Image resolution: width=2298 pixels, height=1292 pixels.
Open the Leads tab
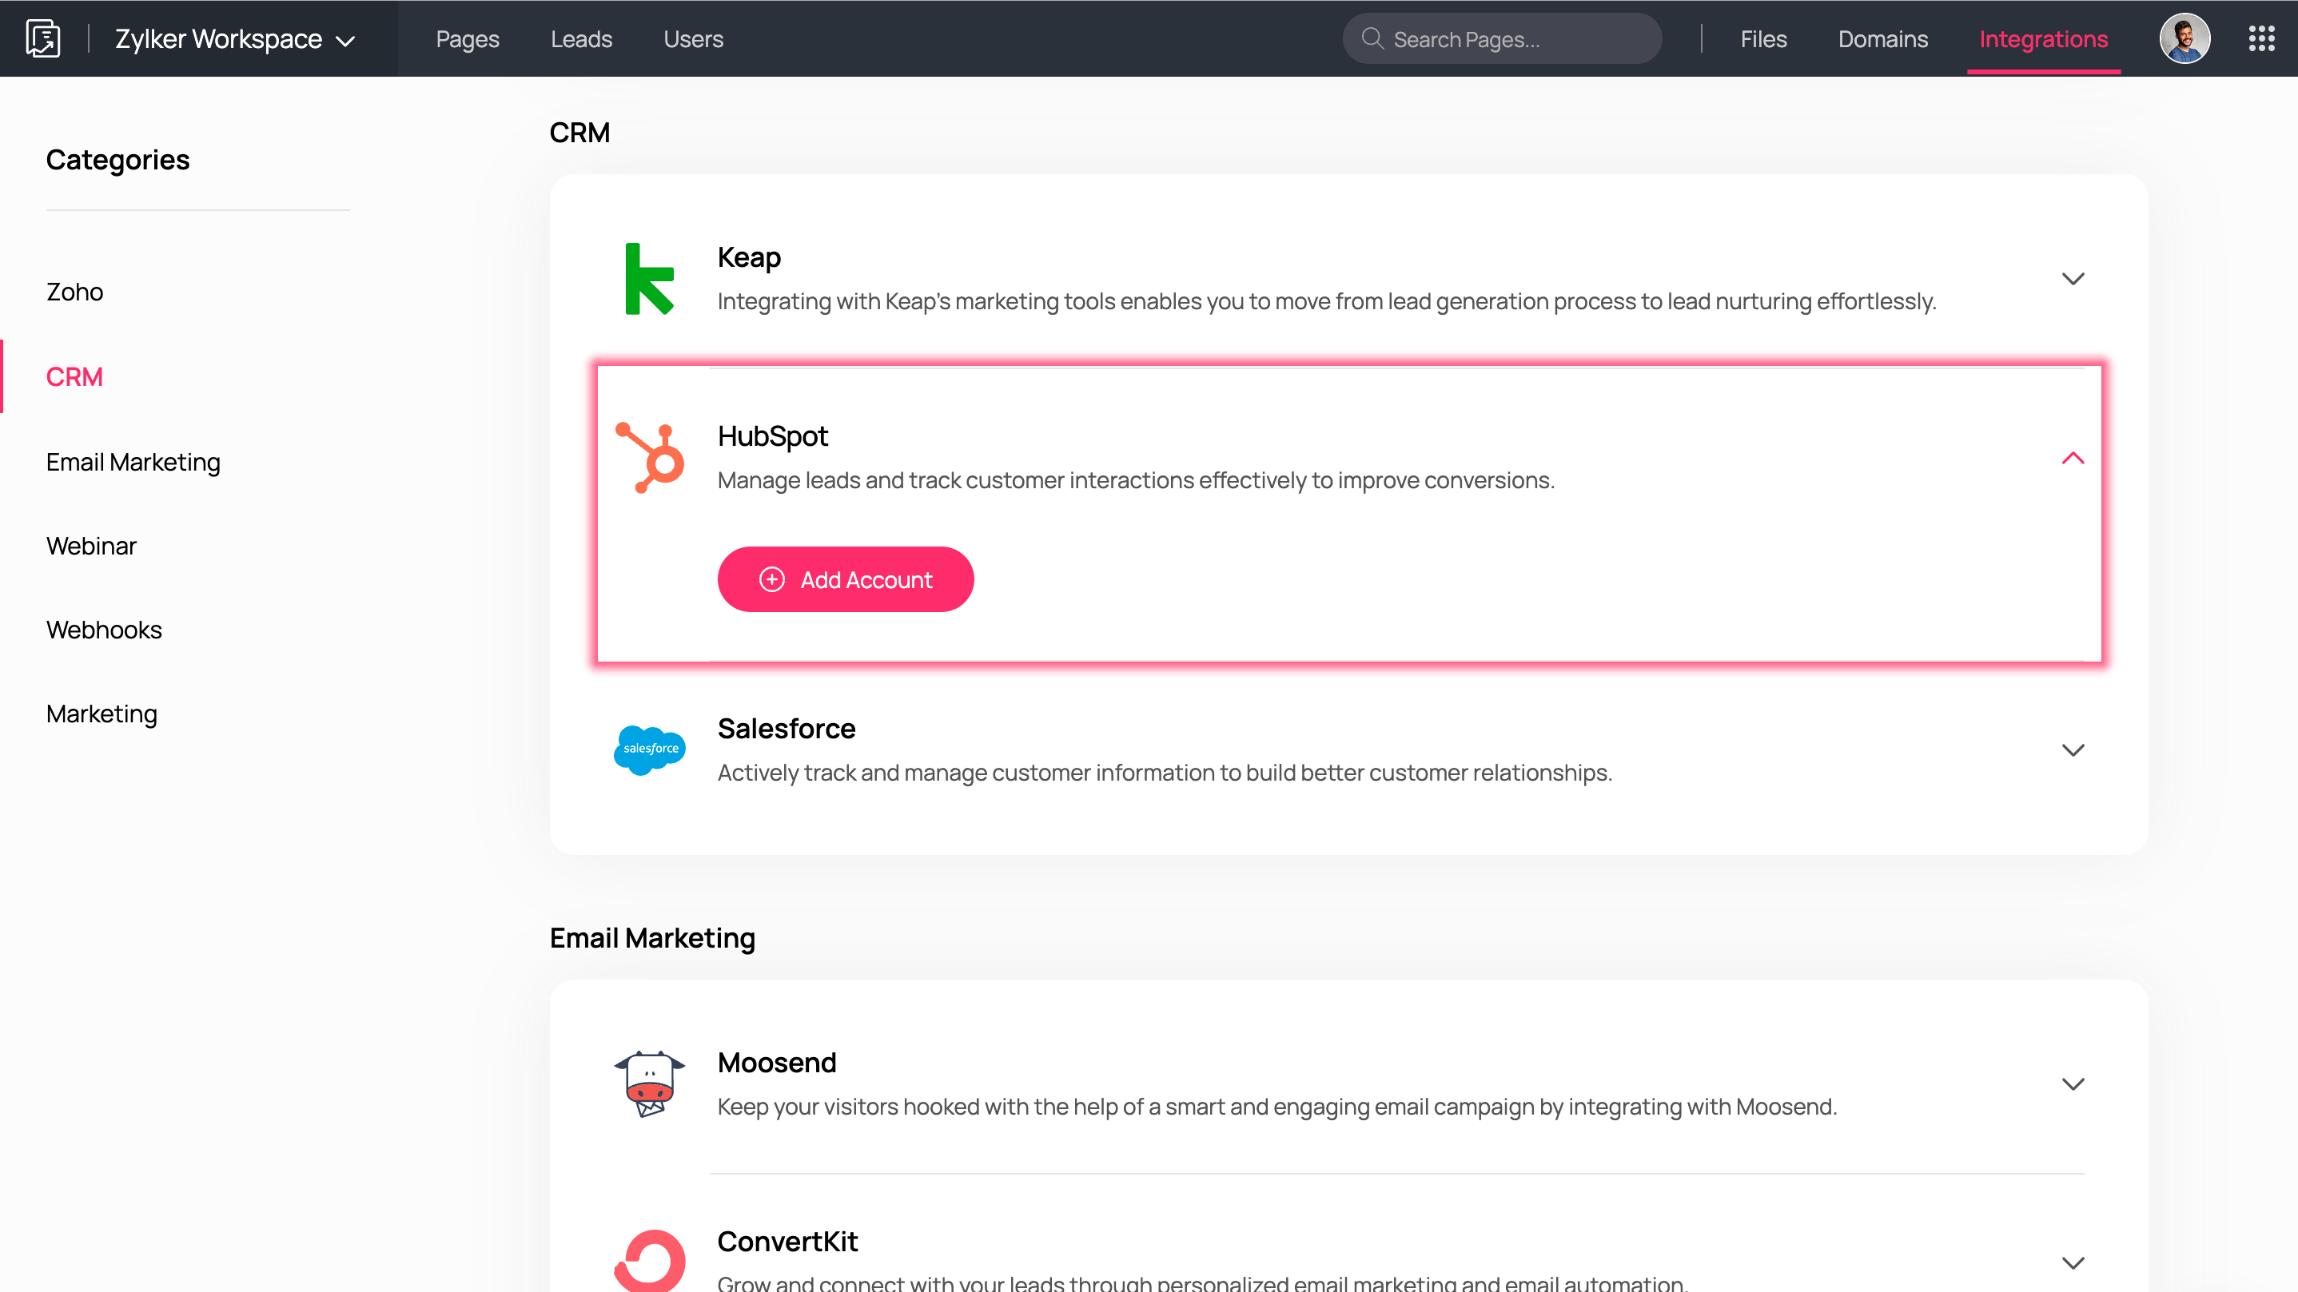tap(581, 39)
